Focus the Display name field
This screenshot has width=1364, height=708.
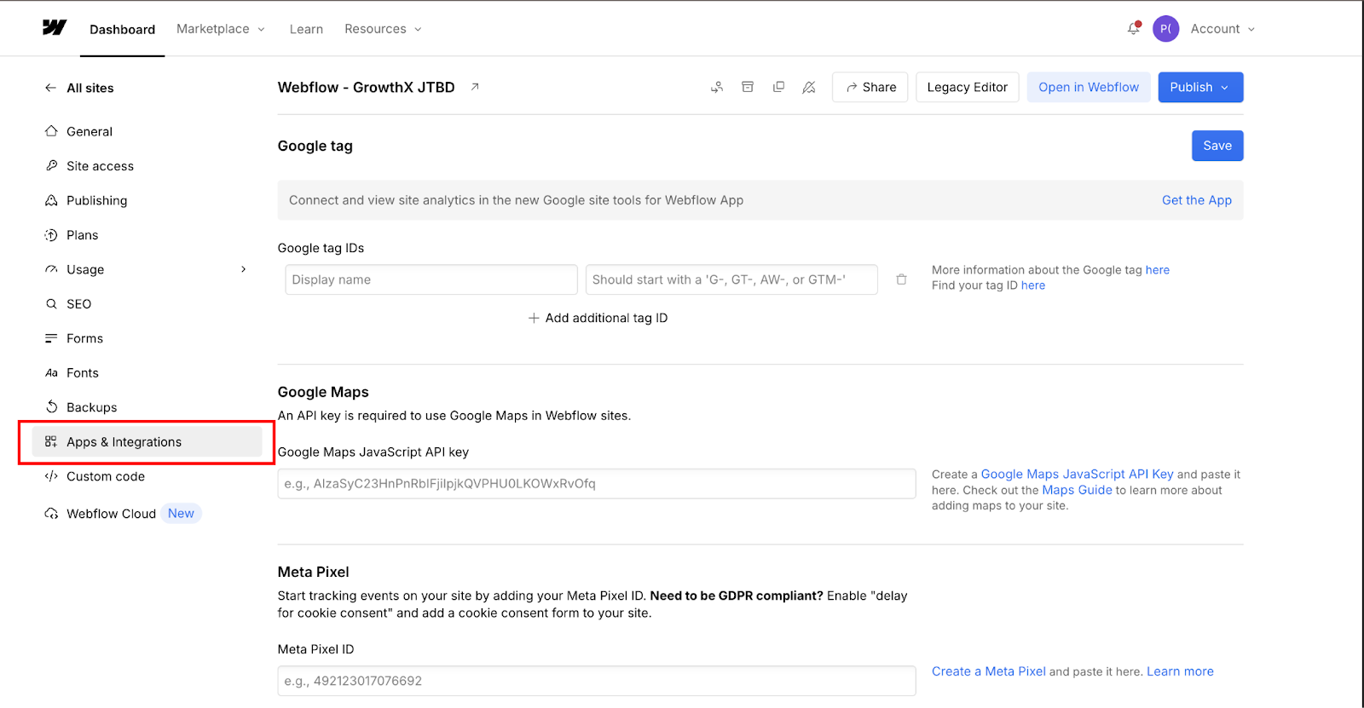431,279
